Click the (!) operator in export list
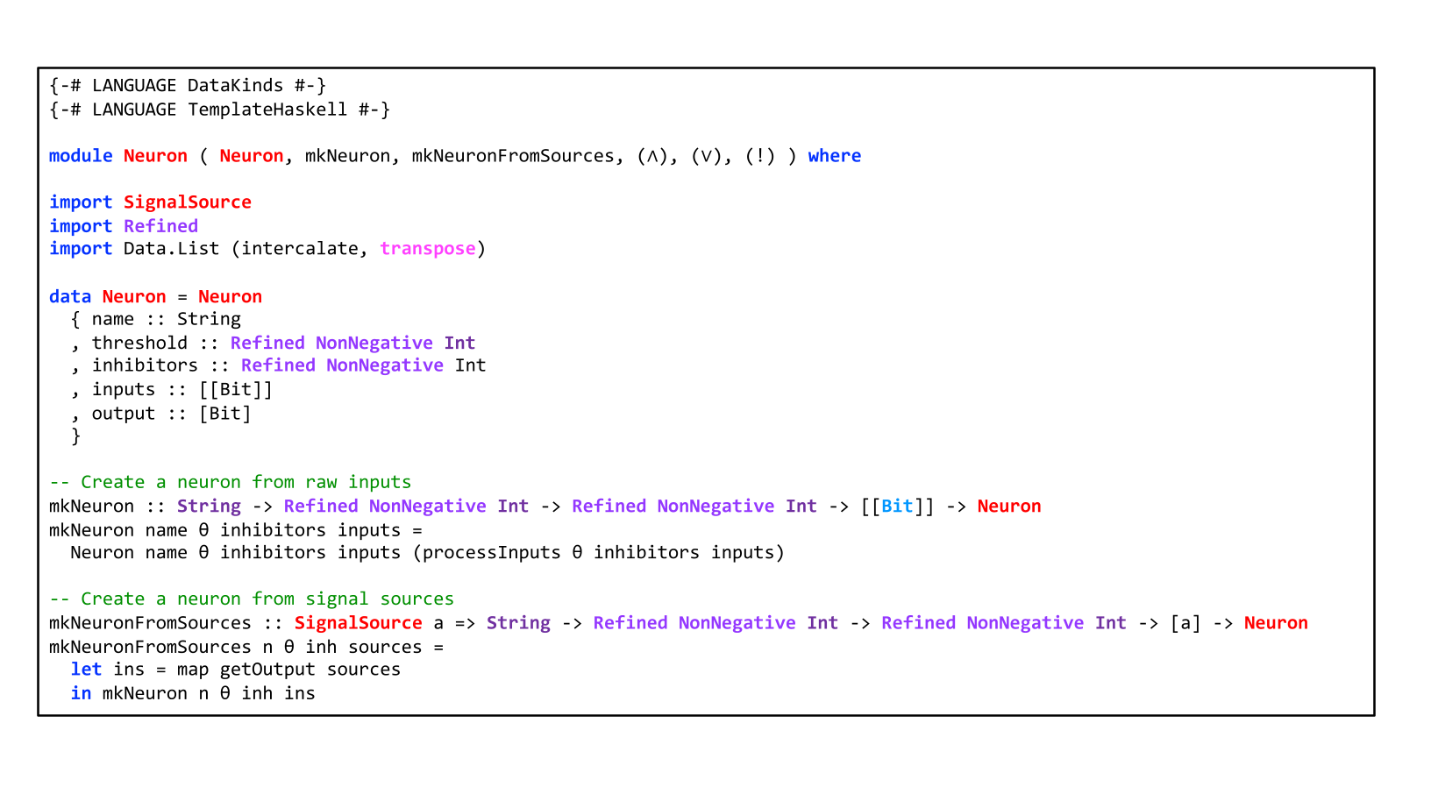 760,156
